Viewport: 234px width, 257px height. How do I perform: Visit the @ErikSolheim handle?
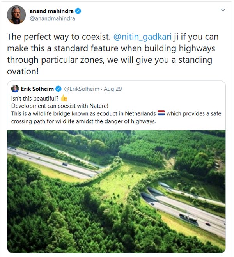tap(80, 89)
